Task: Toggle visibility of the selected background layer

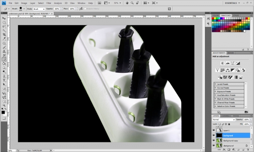Action: click(214, 136)
